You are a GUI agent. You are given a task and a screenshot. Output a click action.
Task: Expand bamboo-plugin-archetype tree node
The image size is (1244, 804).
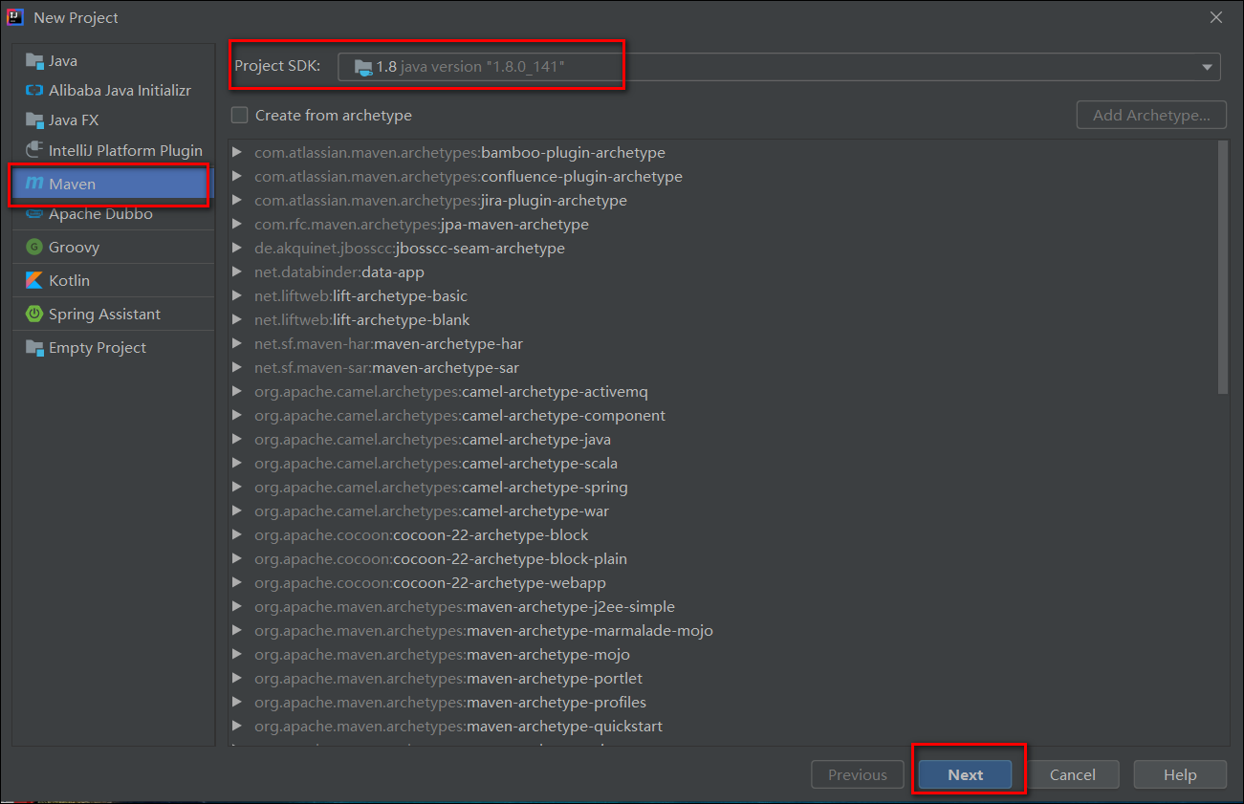coord(237,153)
